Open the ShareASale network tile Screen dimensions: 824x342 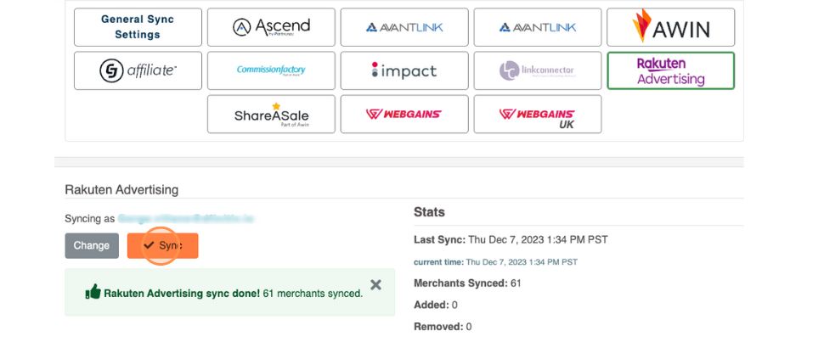(x=271, y=114)
